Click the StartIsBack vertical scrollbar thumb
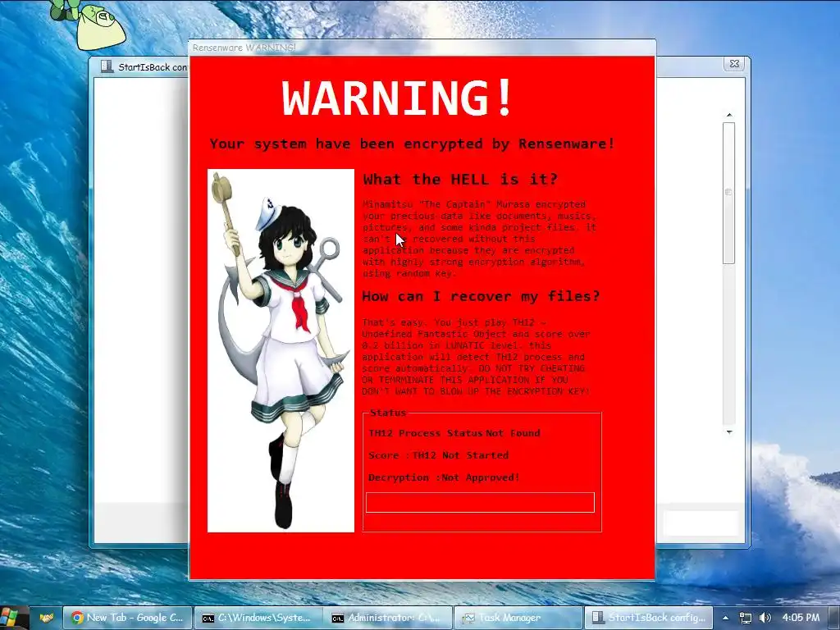This screenshot has height=630, width=840. point(728,193)
